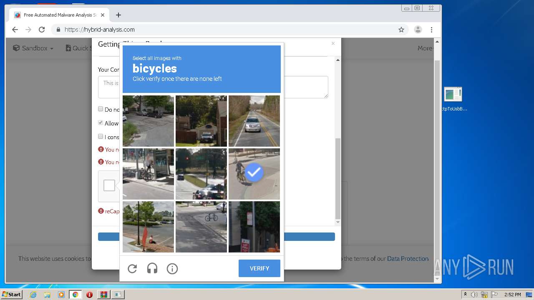
Task: Tick the 'Do no...' checkbox
Action: coord(101,109)
